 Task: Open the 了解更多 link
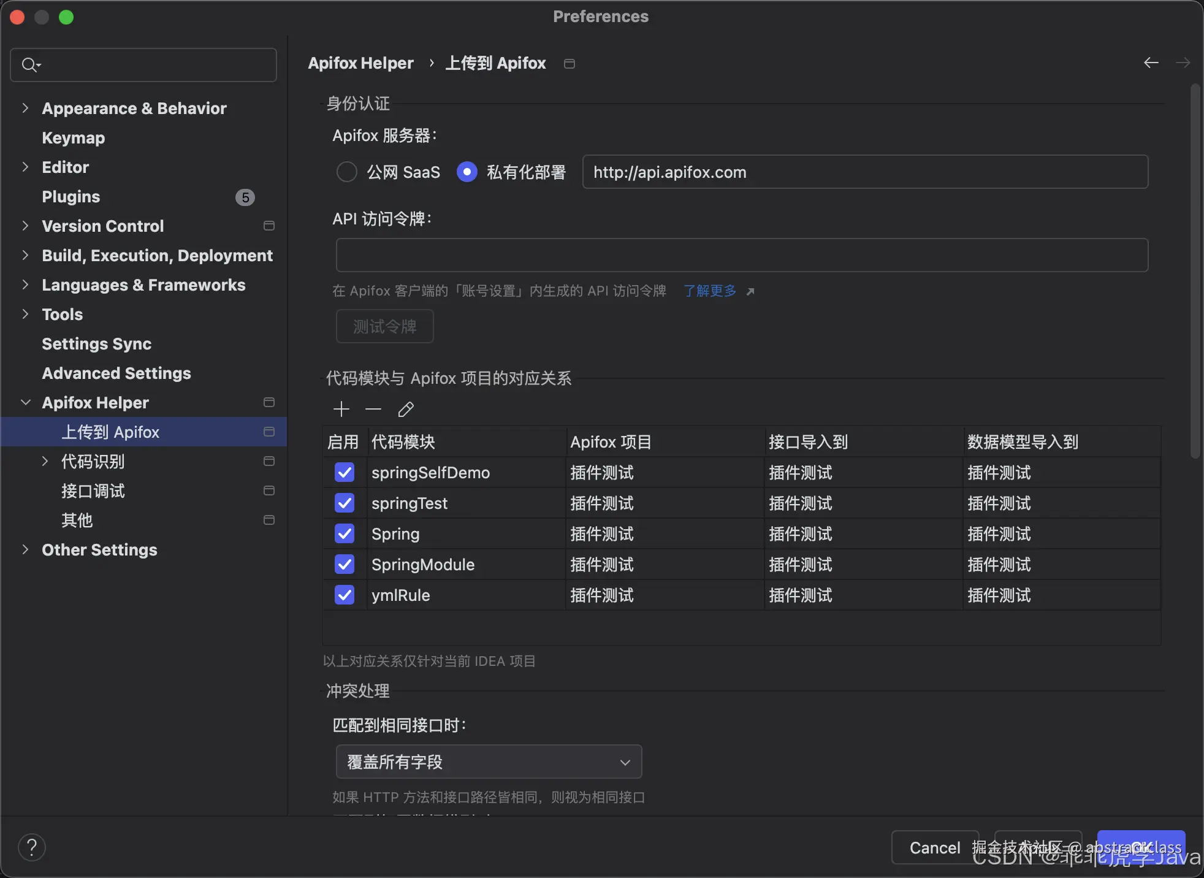[x=710, y=291]
